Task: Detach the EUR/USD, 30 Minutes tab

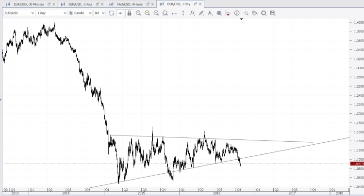Action: click(49, 4)
